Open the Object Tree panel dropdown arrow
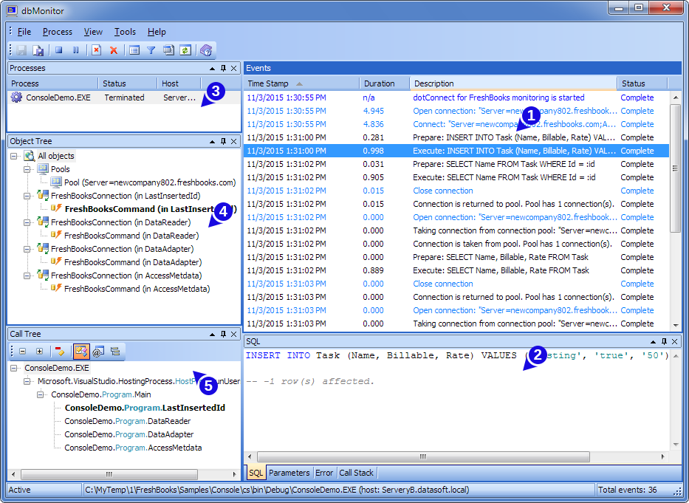Viewport: 689px width, 503px height. click(x=212, y=142)
